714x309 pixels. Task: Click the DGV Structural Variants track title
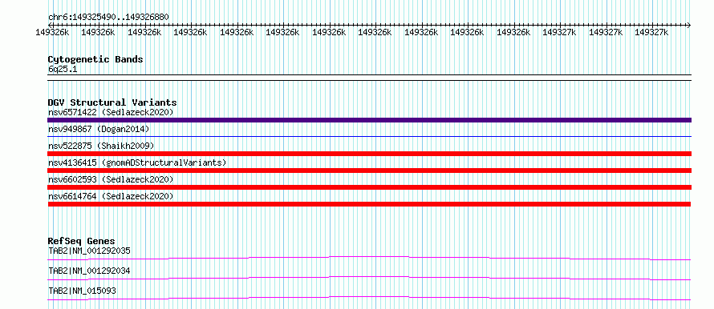pyautogui.click(x=112, y=102)
